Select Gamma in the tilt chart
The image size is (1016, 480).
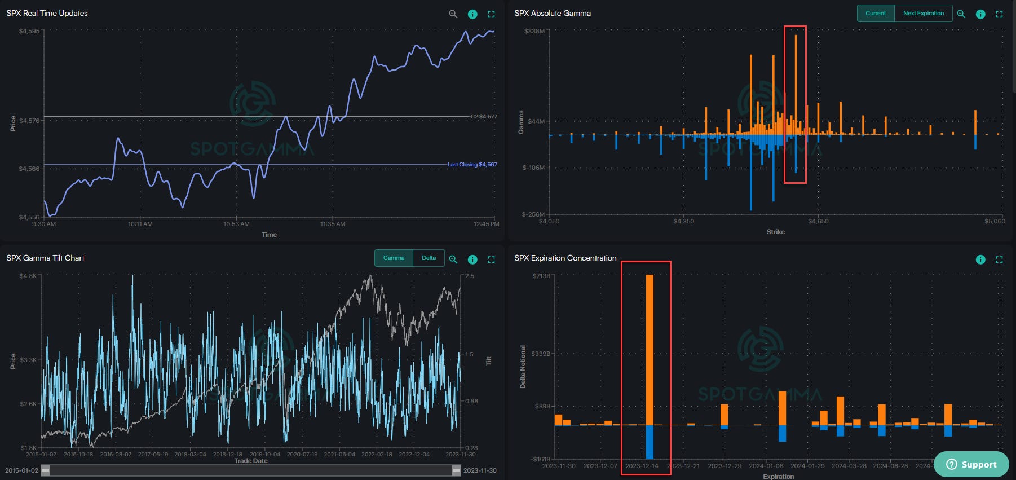coord(394,258)
